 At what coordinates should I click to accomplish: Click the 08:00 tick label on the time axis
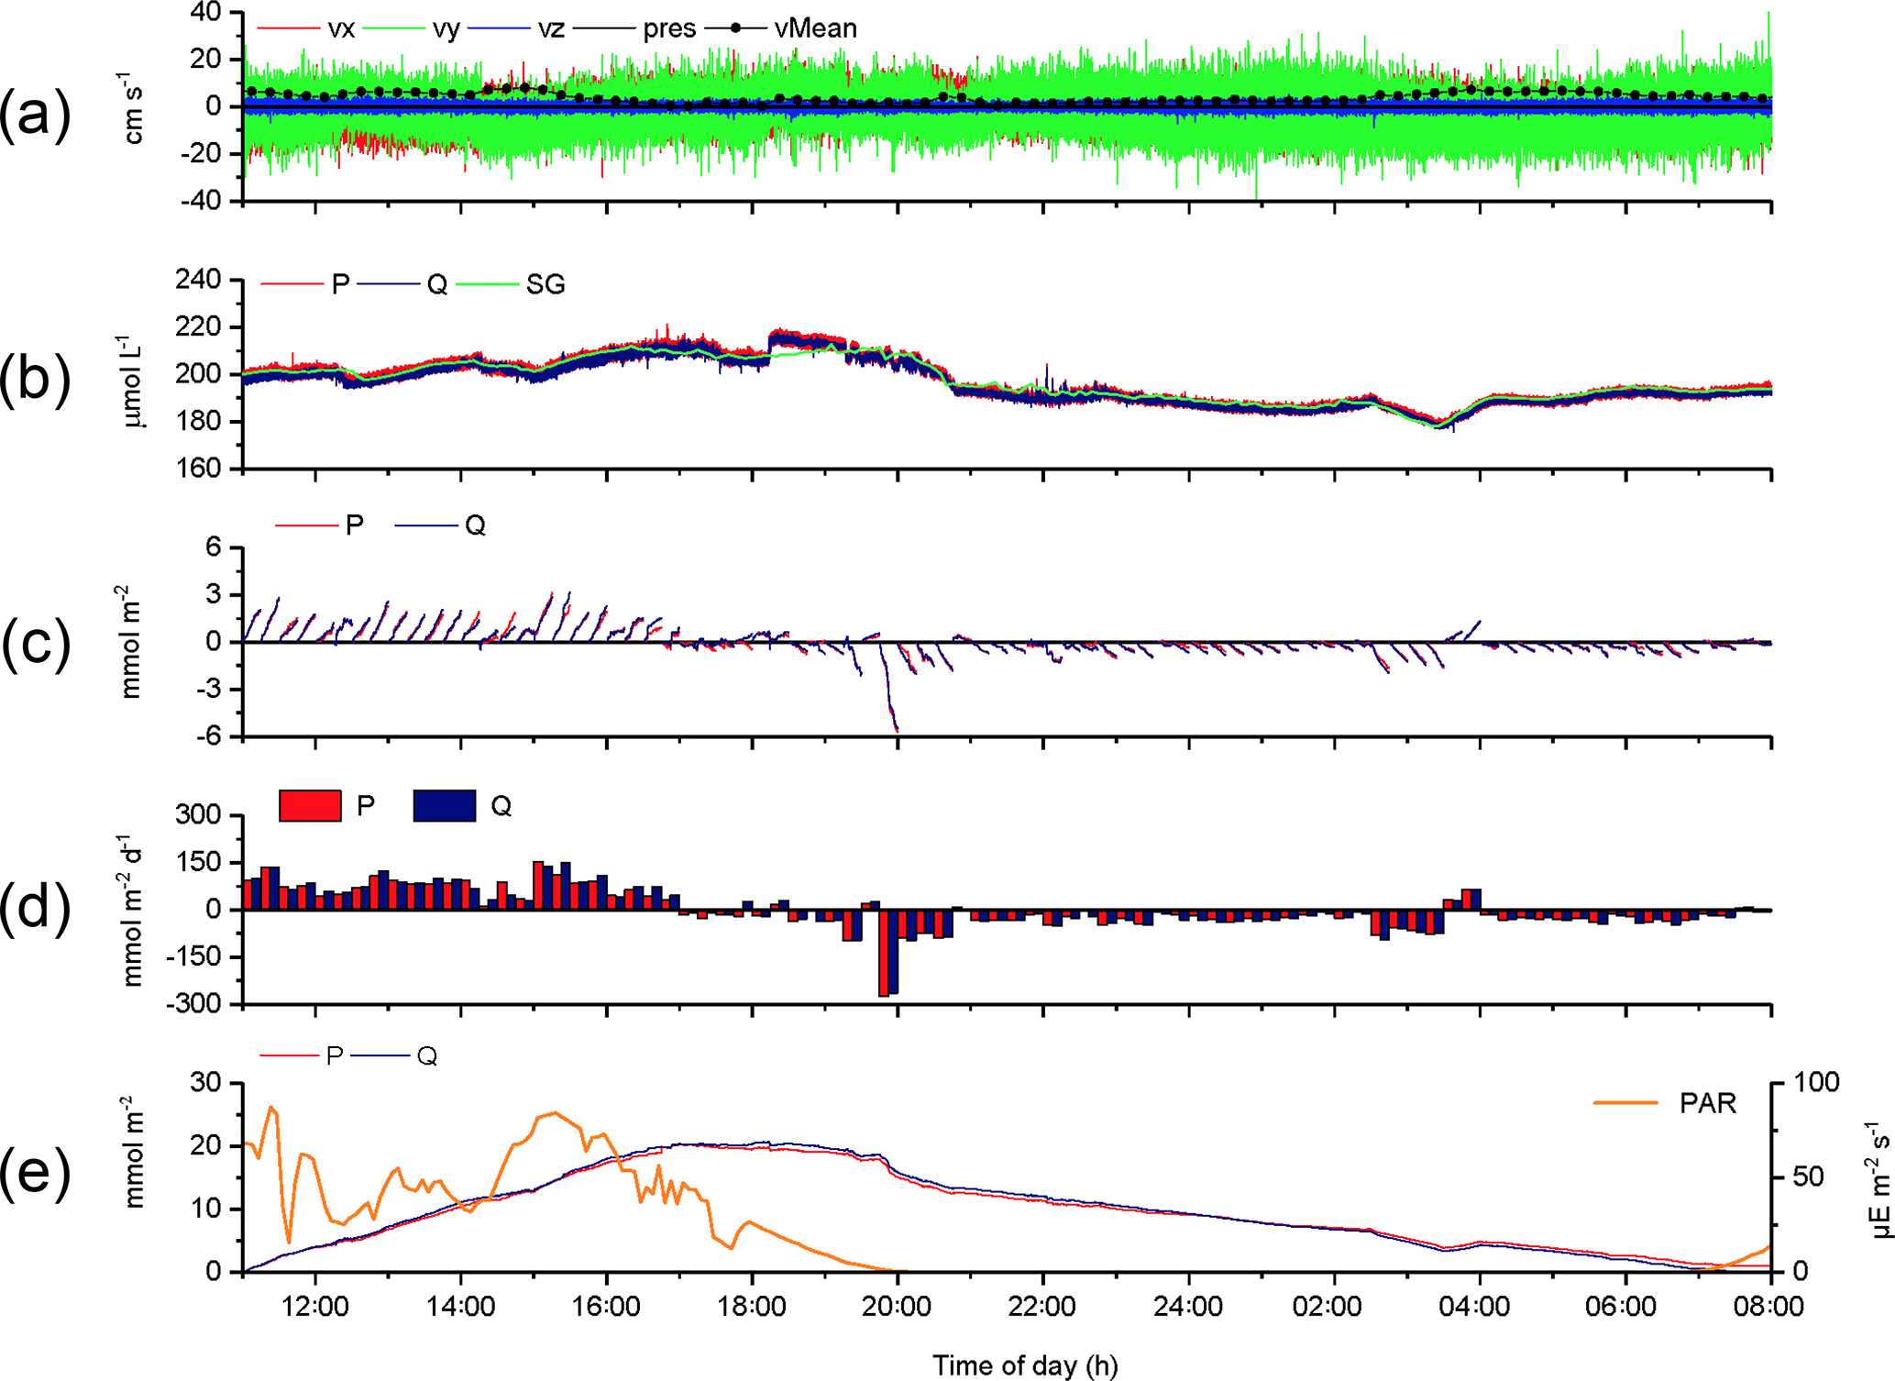pyautogui.click(x=1768, y=1307)
